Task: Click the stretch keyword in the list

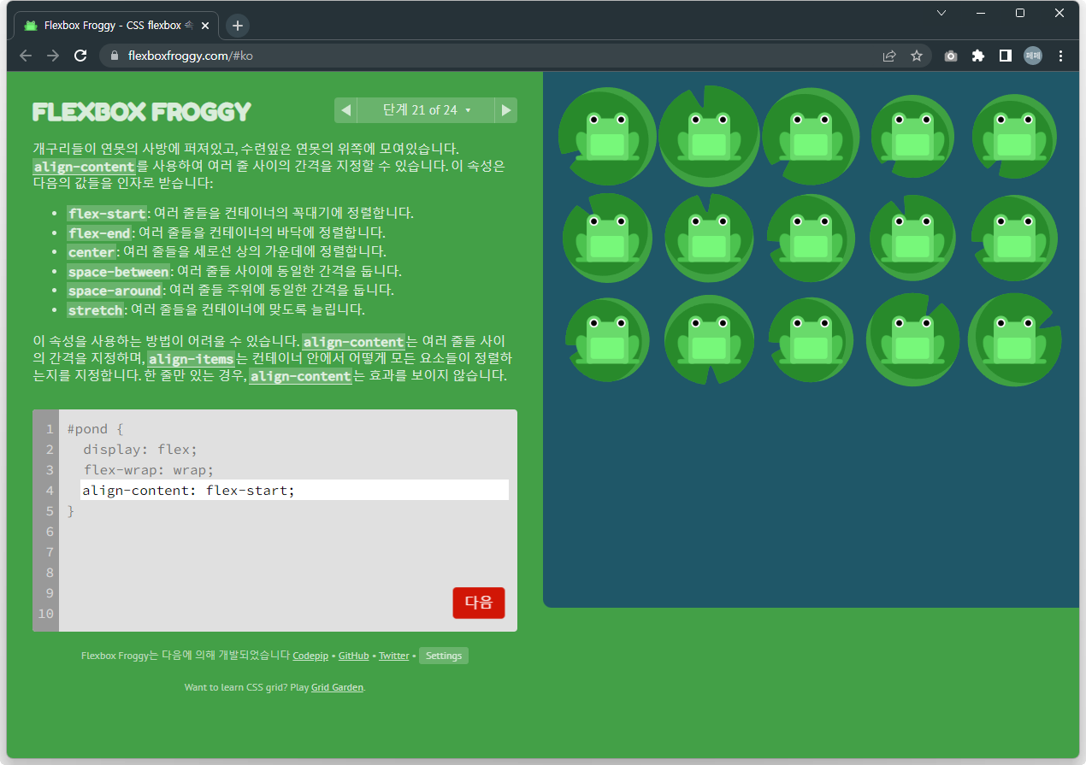Action: 96,310
